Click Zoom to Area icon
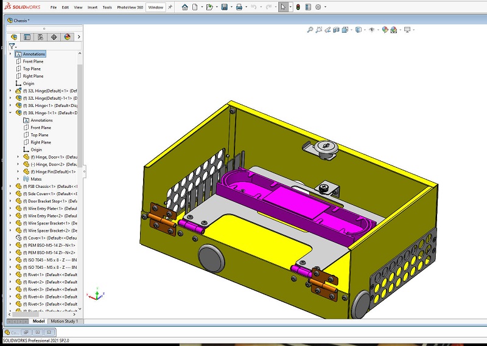 [x=318, y=30]
